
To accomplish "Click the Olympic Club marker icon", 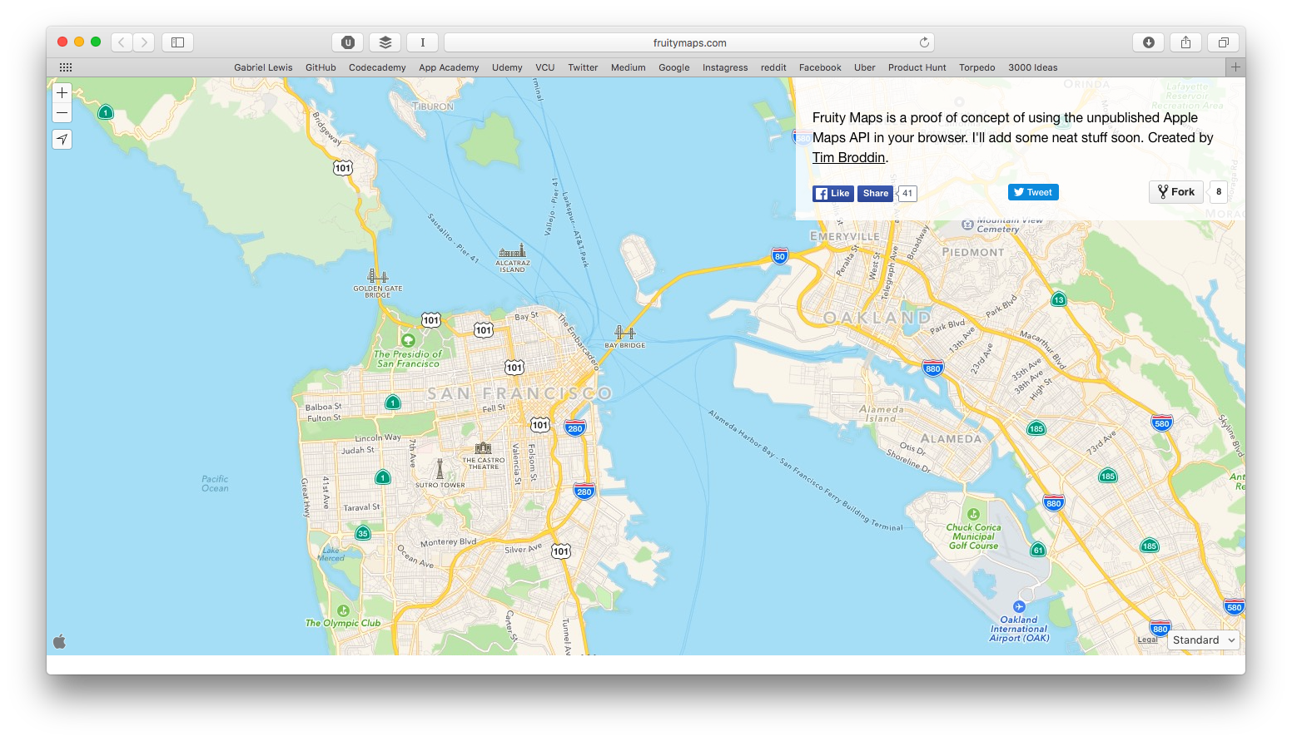I will [x=343, y=610].
